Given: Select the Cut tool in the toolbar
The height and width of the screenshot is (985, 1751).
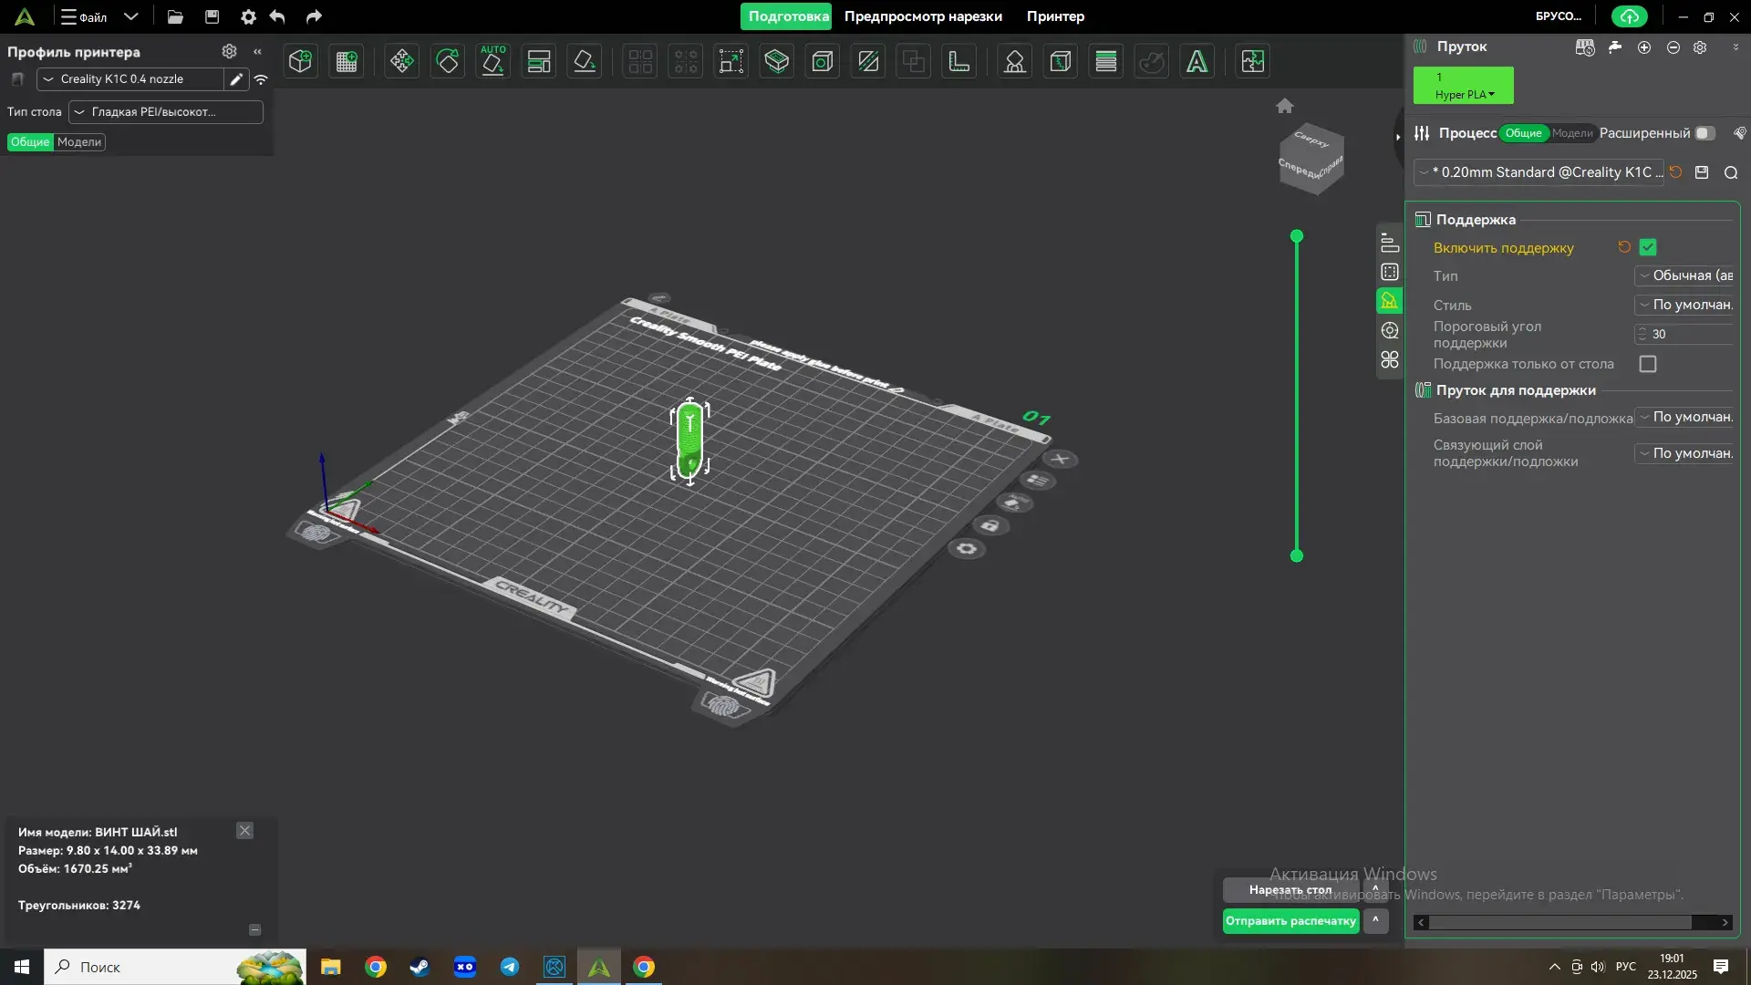Looking at the screenshot, I should 777,61.
